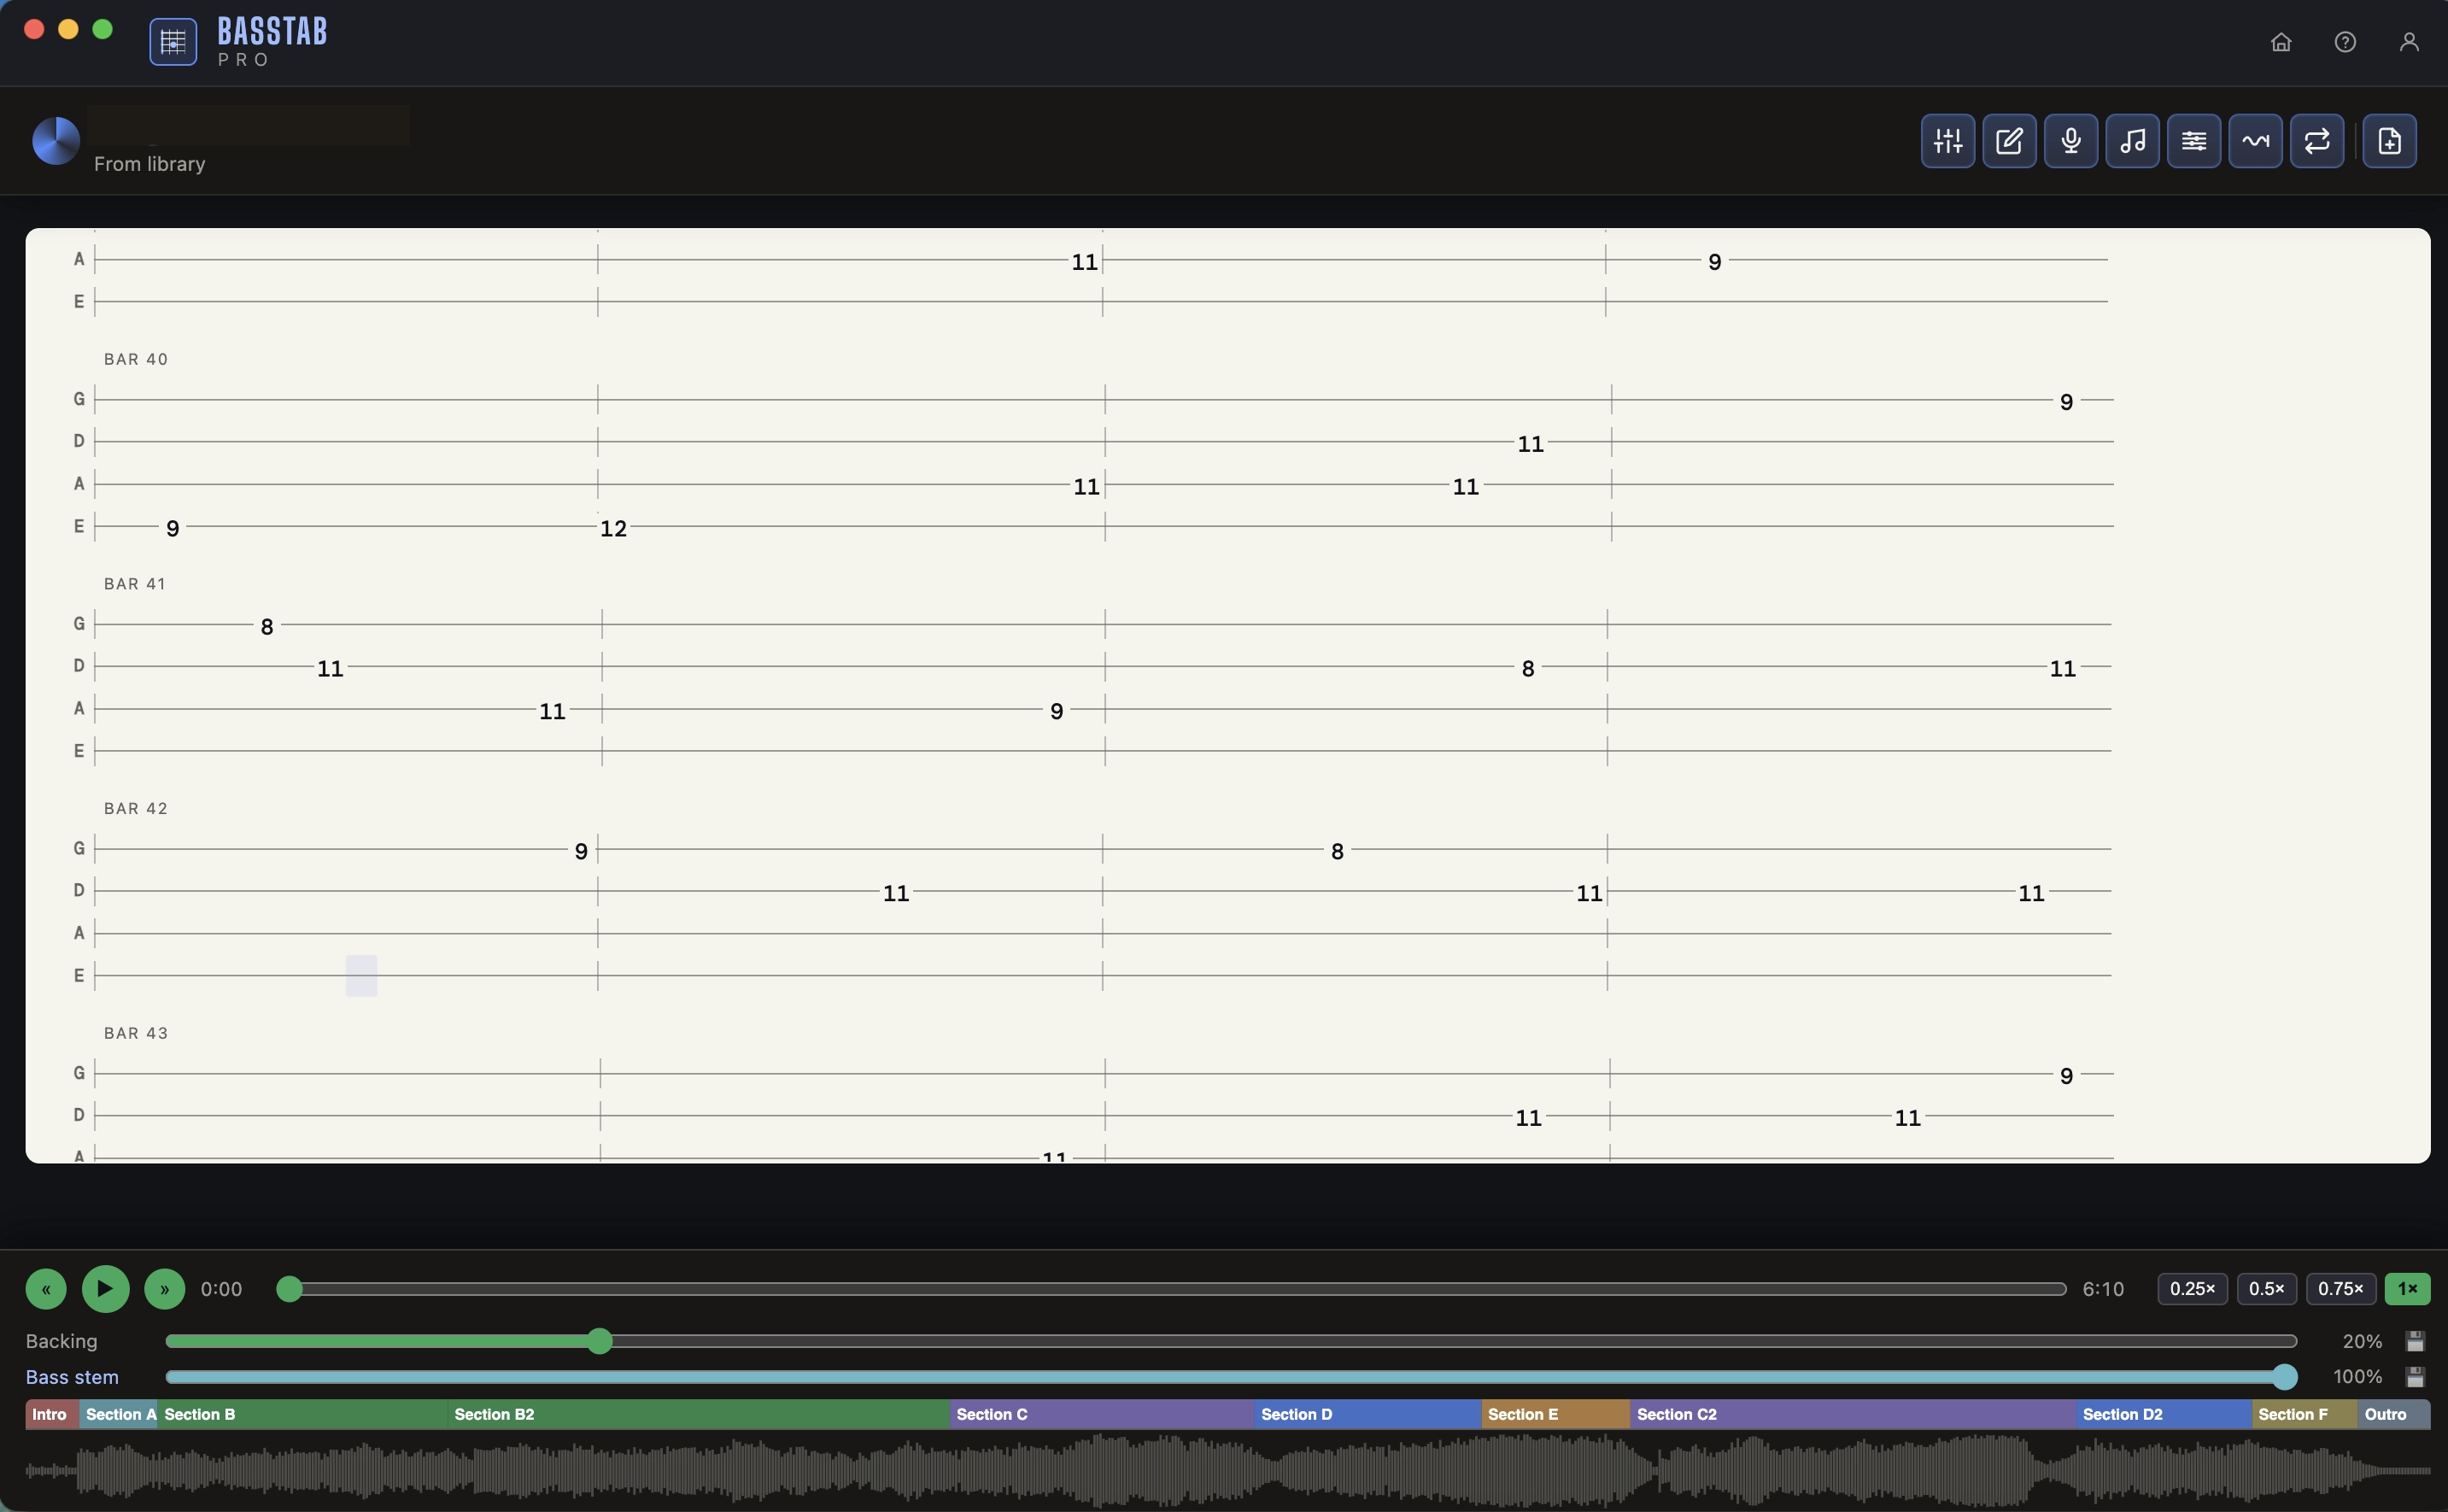Image resolution: width=2448 pixels, height=1512 pixels.
Task: Select the BAR 43 label
Action: [x=136, y=1033]
